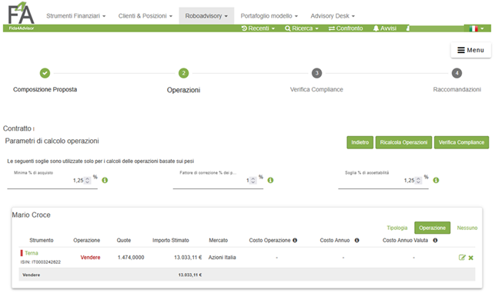Open the Clienti & Posizioni menu
Viewport: 495px width, 293px height.
tap(145, 16)
